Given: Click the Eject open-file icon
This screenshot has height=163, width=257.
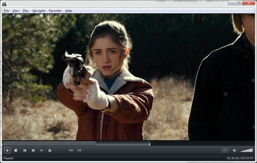Looking at the screenshot, I should 50,150.
